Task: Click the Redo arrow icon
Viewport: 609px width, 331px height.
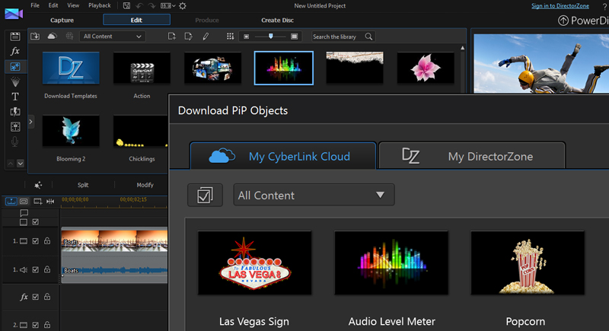Action: [x=151, y=5]
